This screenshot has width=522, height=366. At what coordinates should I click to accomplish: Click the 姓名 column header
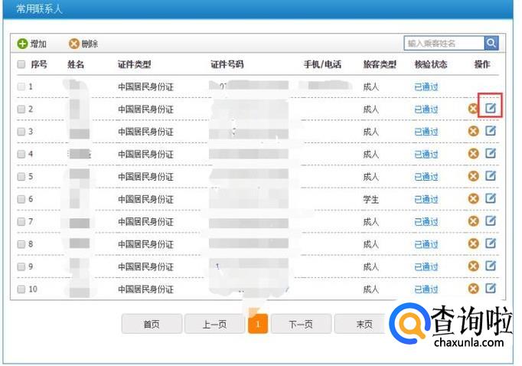coord(76,64)
